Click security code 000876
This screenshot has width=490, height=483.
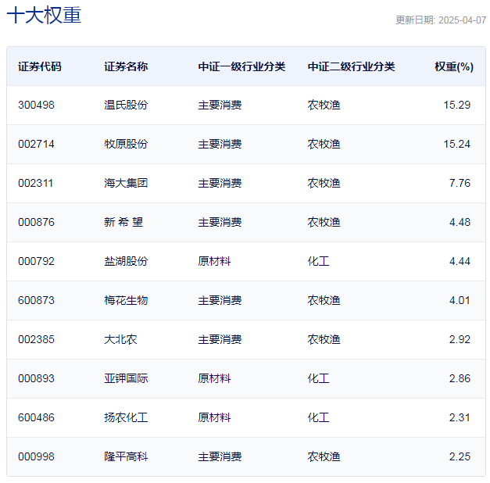pyautogui.click(x=36, y=222)
